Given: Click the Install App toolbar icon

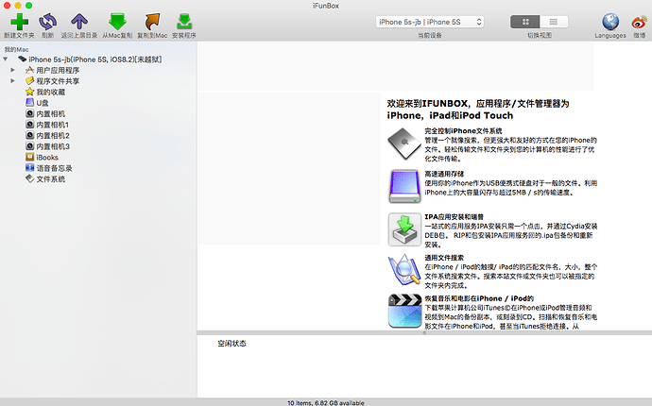Looking at the screenshot, I should pos(184,22).
